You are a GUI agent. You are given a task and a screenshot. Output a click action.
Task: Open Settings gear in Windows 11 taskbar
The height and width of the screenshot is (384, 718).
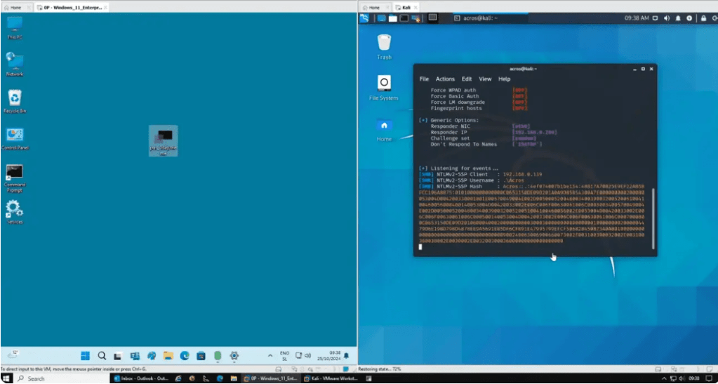pyautogui.click(x=234, y=356)
